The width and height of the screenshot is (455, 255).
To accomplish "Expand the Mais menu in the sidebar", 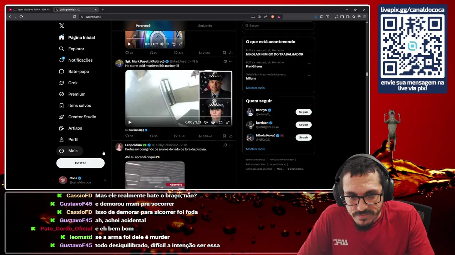I will point(69,151).
